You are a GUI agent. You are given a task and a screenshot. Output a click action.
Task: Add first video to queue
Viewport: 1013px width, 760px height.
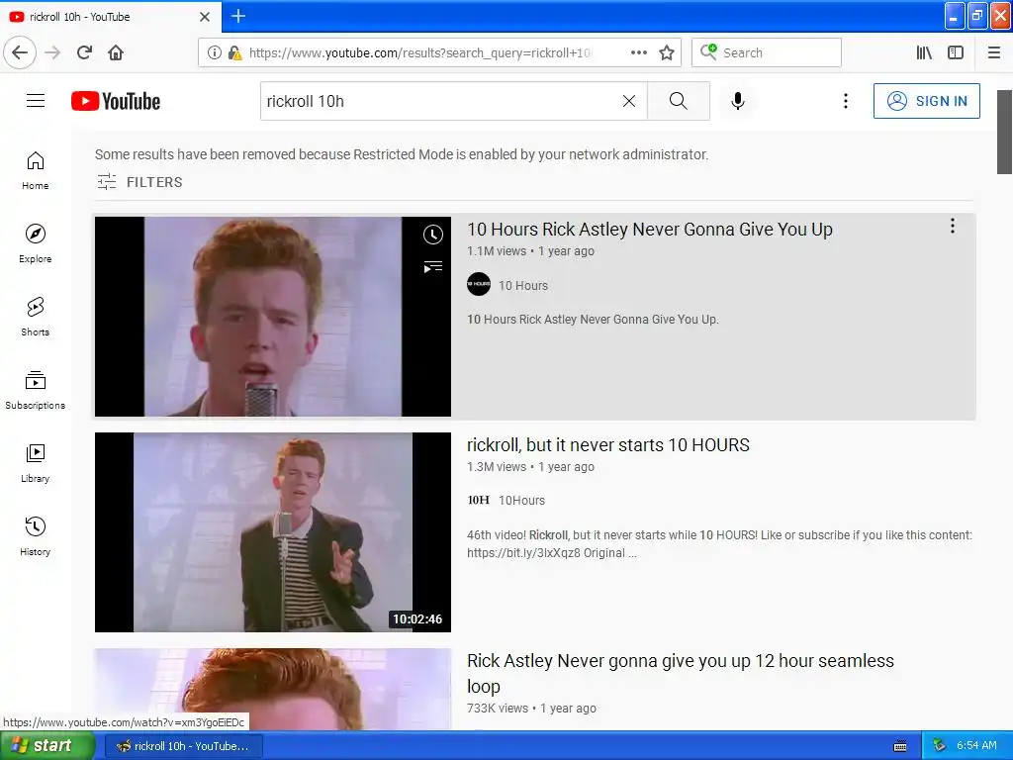pyautogui.click(x=433, y=266)
